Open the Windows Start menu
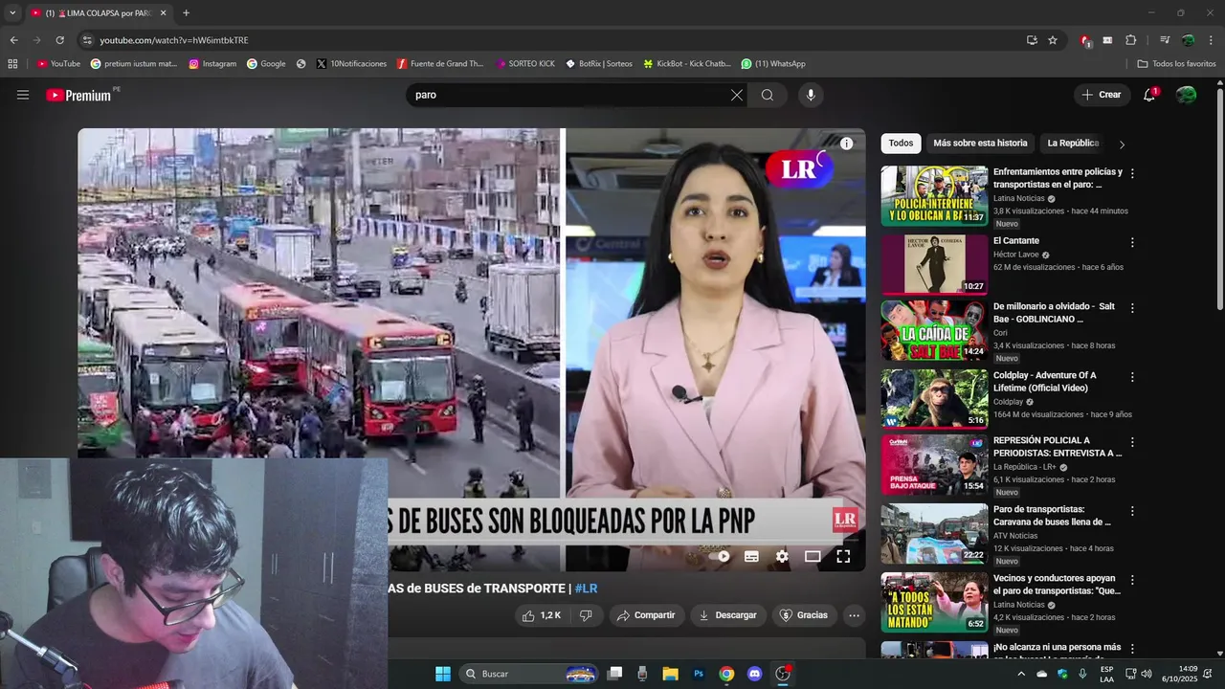 (443, 674)
